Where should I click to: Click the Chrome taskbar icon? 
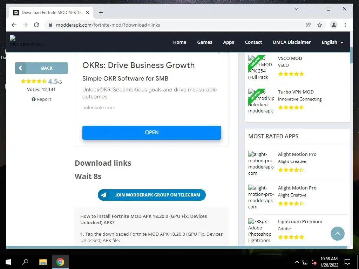click(x=60, y=262)
